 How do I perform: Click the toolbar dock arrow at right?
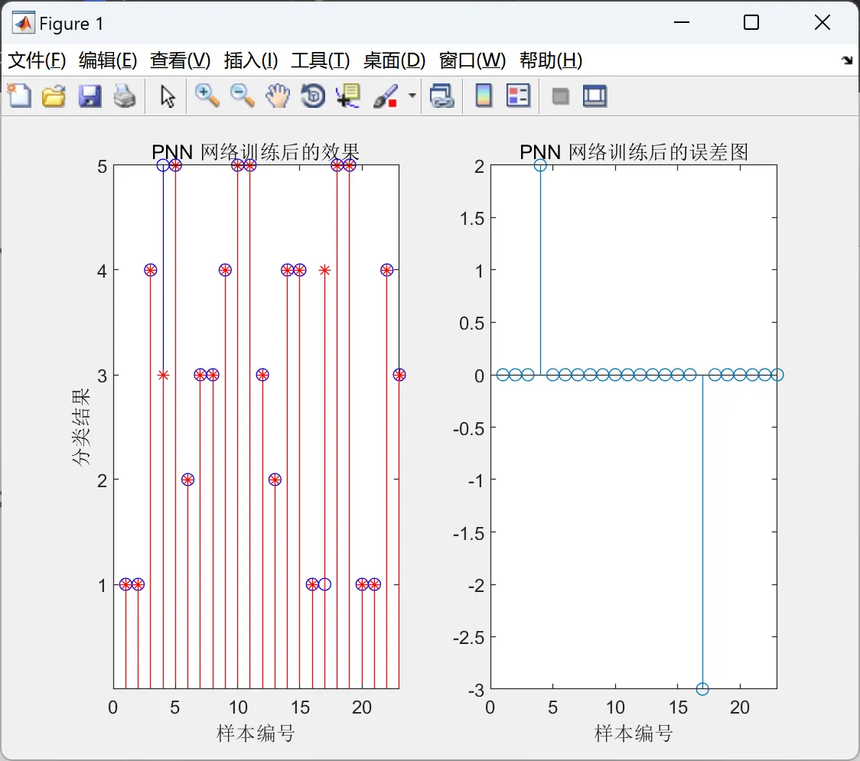click(x=847, y=60)
